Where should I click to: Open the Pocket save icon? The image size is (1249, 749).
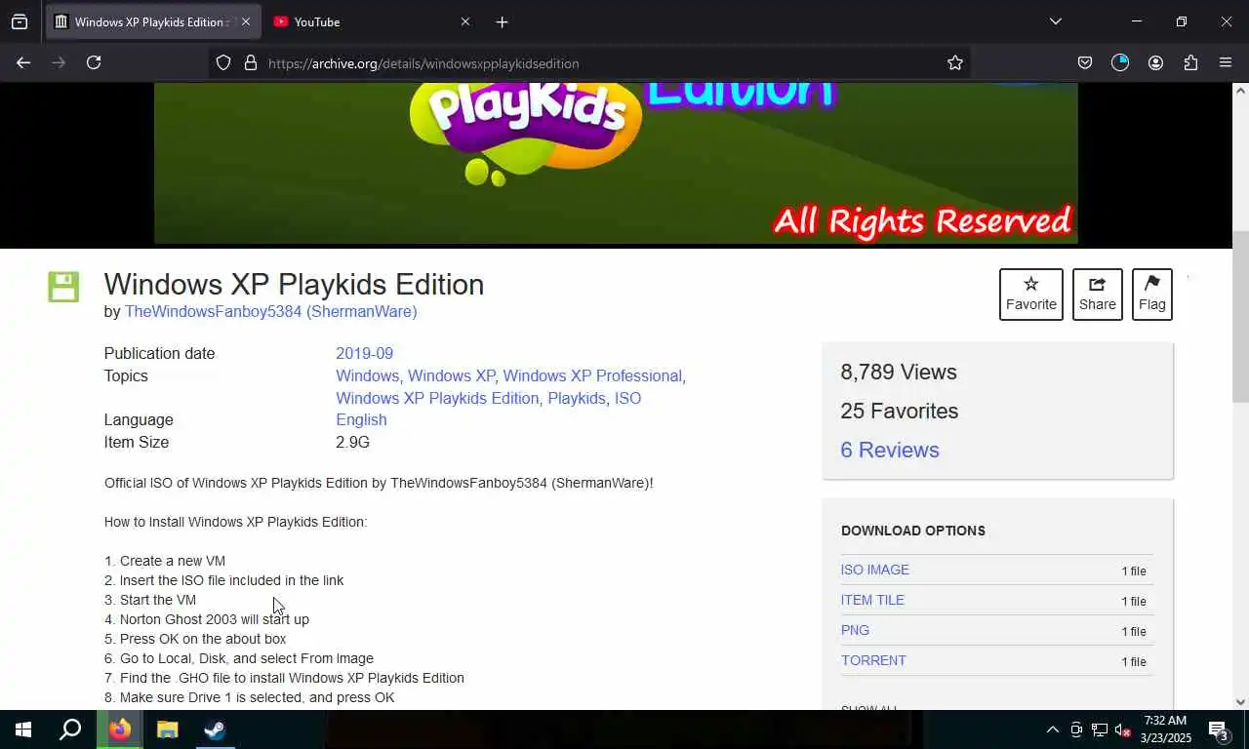point(1085,62)
